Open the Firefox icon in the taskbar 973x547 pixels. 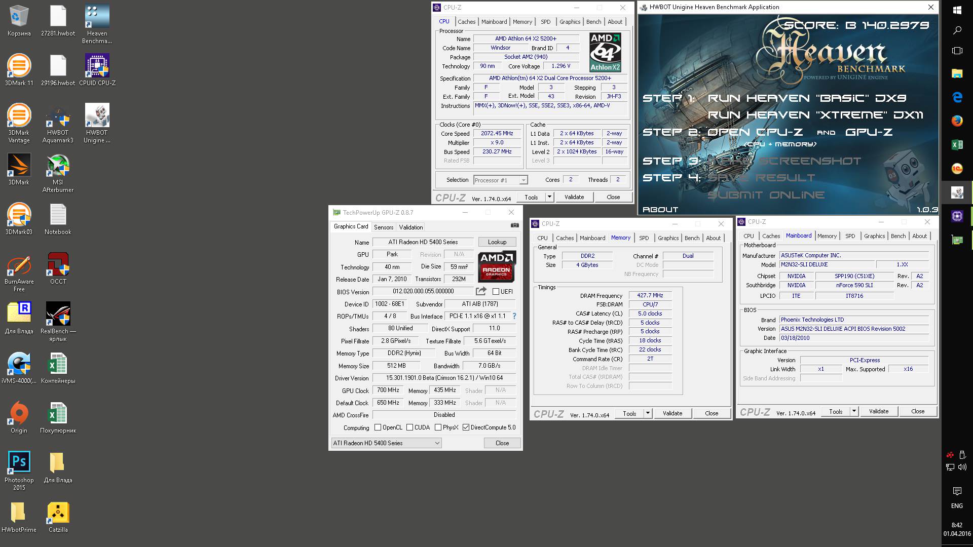click(957, 121)
